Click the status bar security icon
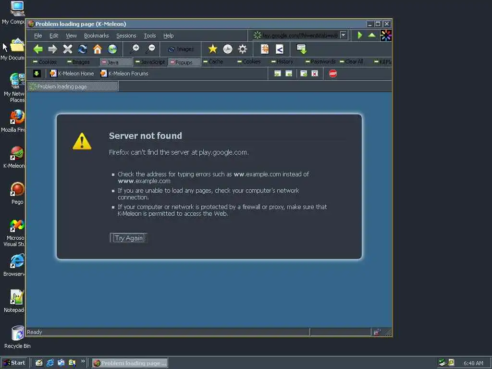Screen dimensions: 492x369 [x=377, y=332]
